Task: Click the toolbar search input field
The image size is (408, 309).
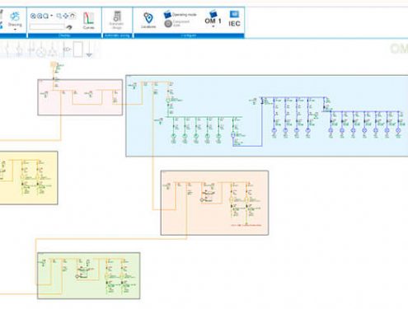Action: 47,26
